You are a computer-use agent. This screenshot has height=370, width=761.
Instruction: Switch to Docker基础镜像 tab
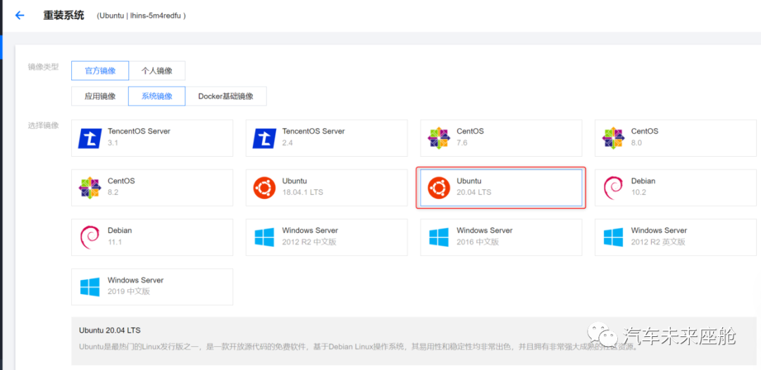point(225,96)
